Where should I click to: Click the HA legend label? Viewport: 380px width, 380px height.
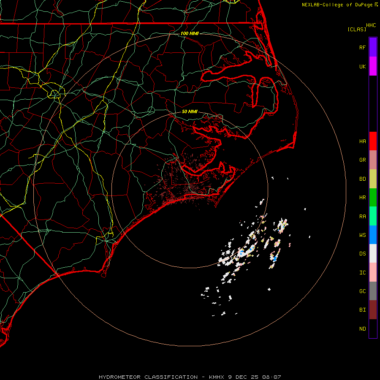tap(362, 141)
